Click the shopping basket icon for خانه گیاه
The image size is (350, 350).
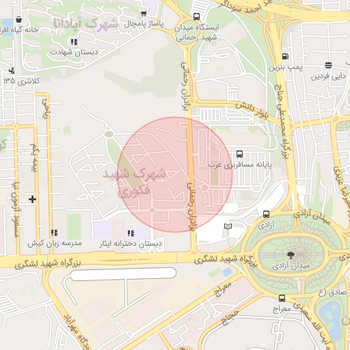tap(19, 20)
